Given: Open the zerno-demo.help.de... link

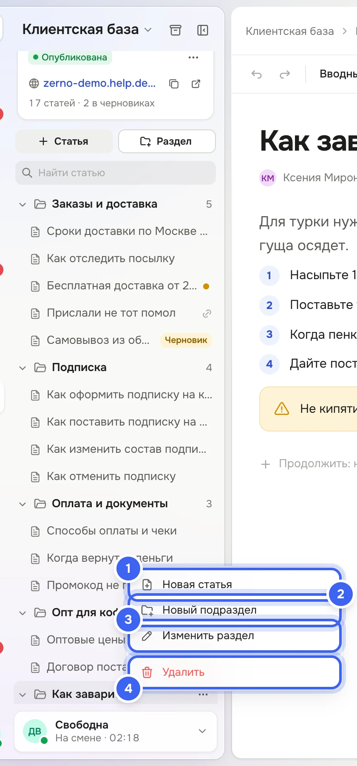Looking at the screenshot, I should point(99,83).
